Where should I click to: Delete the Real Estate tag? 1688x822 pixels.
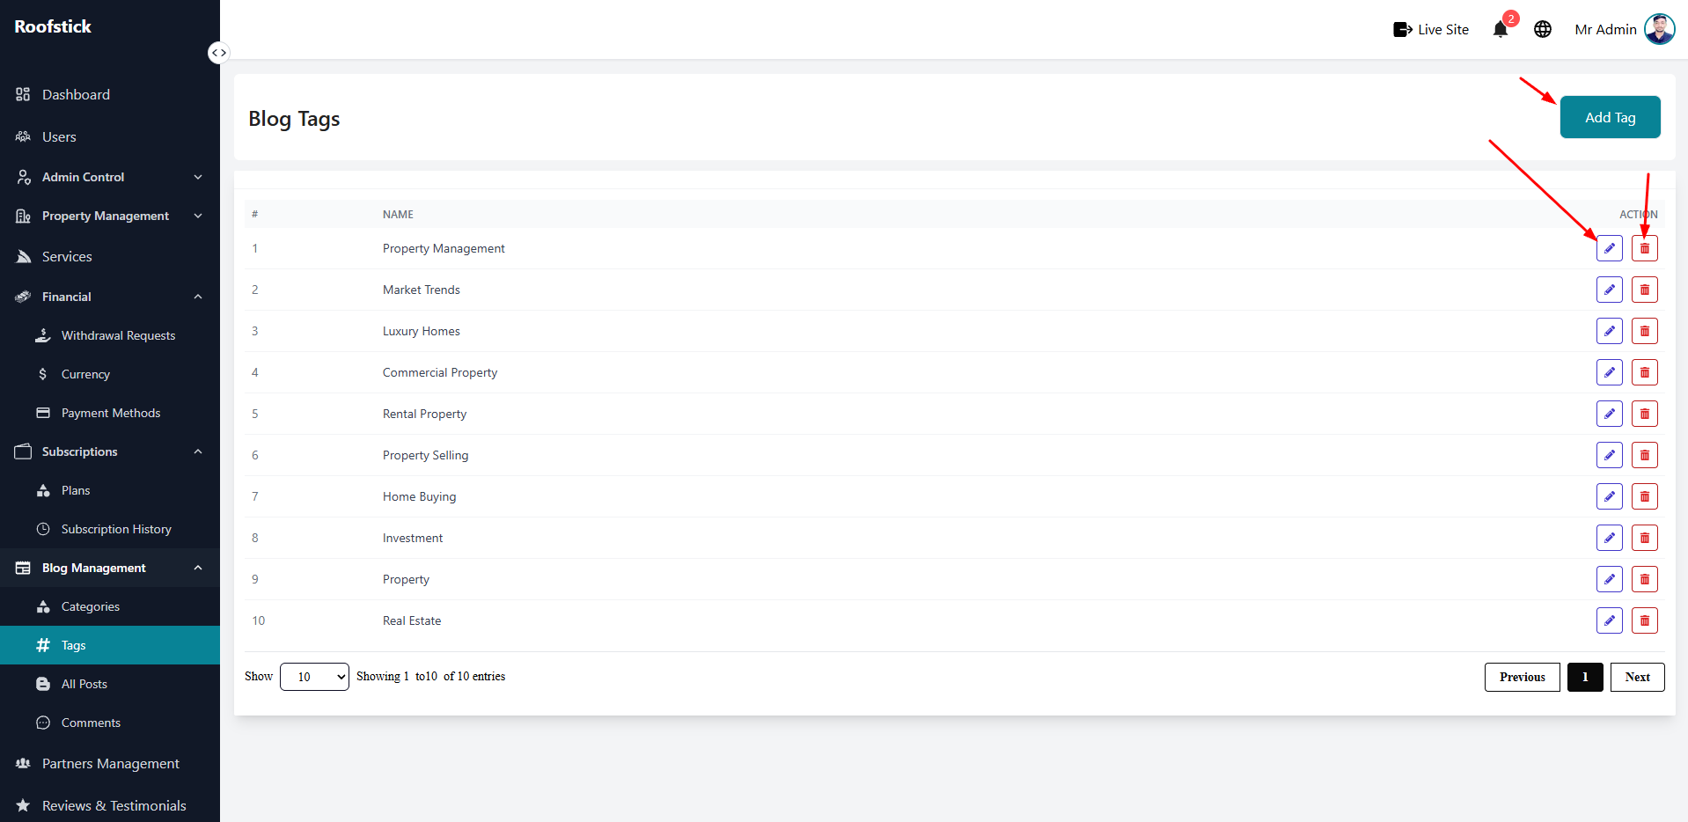click(x=1644, y=620)
